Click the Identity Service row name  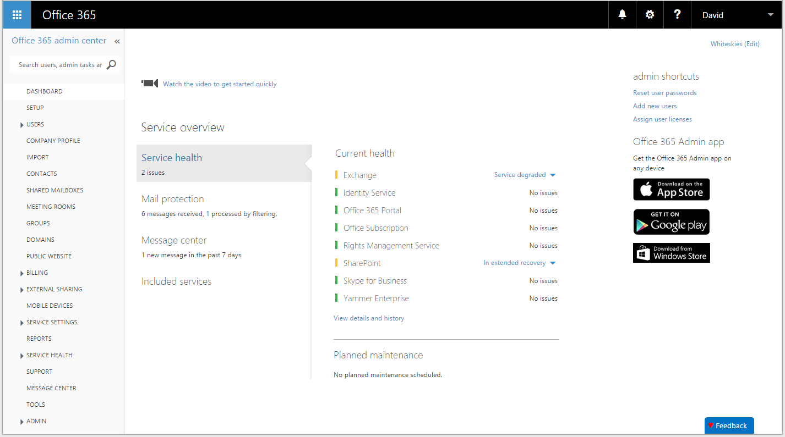tap(369, 193)
